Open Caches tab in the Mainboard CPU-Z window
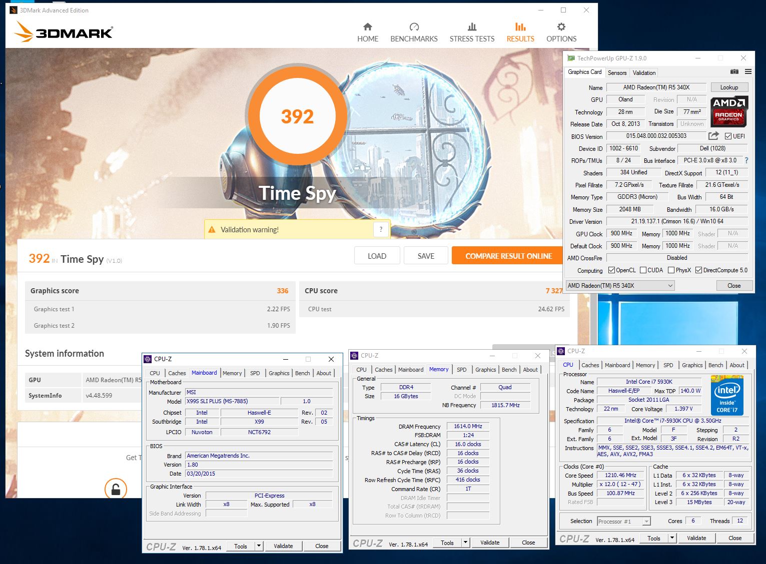The height and width of the screenshot is (564, 766). (x=177, y=373)
